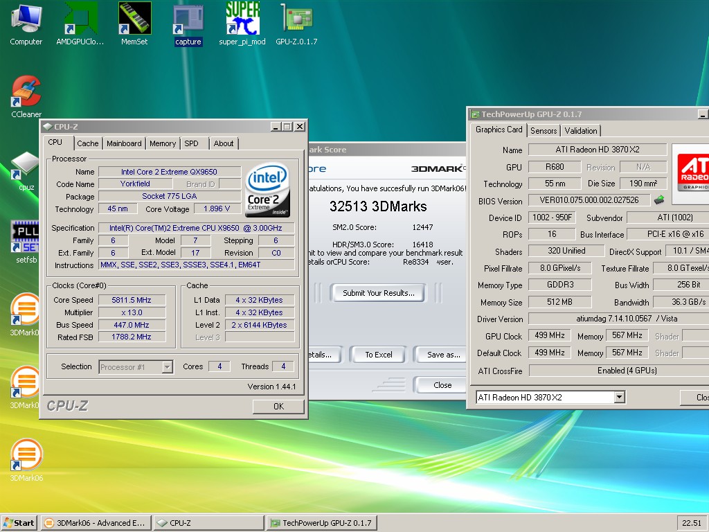This screenshot has width=709, height=532.
Task: Open the Cache tab in CPU-Z
Action: pos(88,143)
